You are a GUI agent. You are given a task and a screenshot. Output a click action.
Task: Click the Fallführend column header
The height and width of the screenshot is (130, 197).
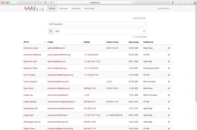(148, 42)
